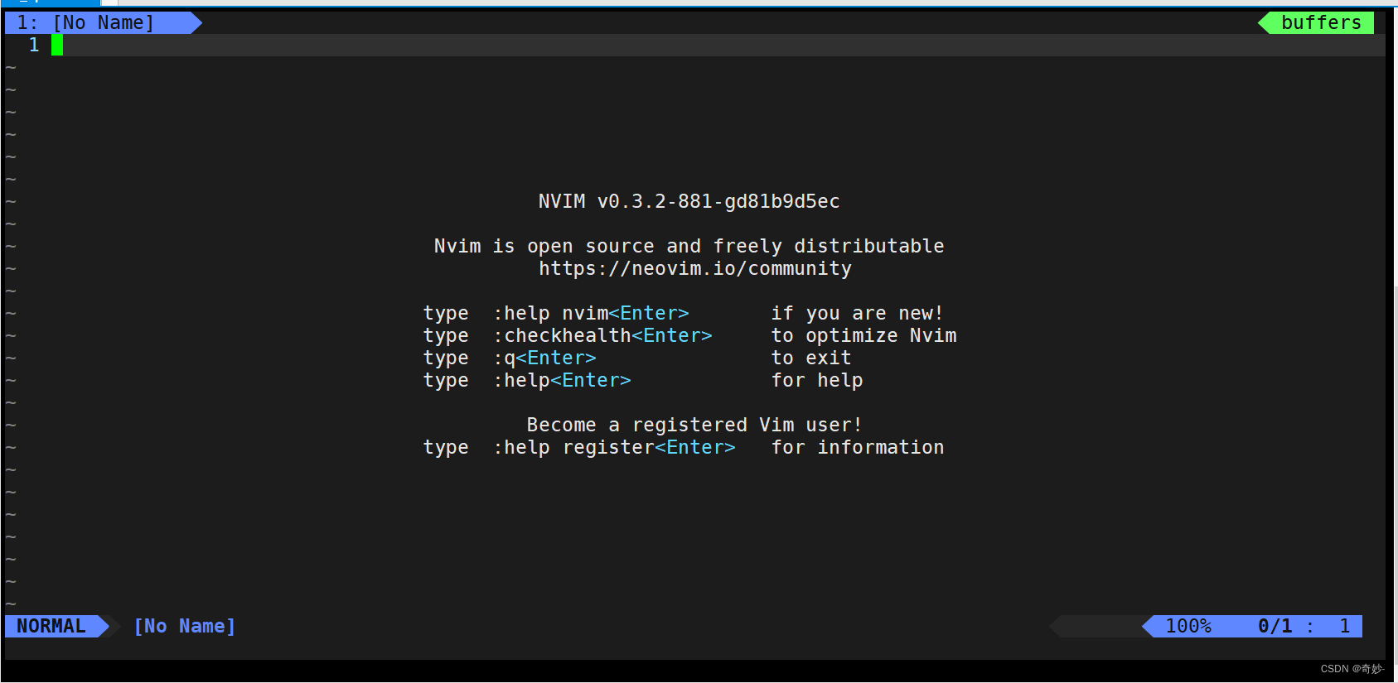Click ':q<Enter>' command text

544,358
